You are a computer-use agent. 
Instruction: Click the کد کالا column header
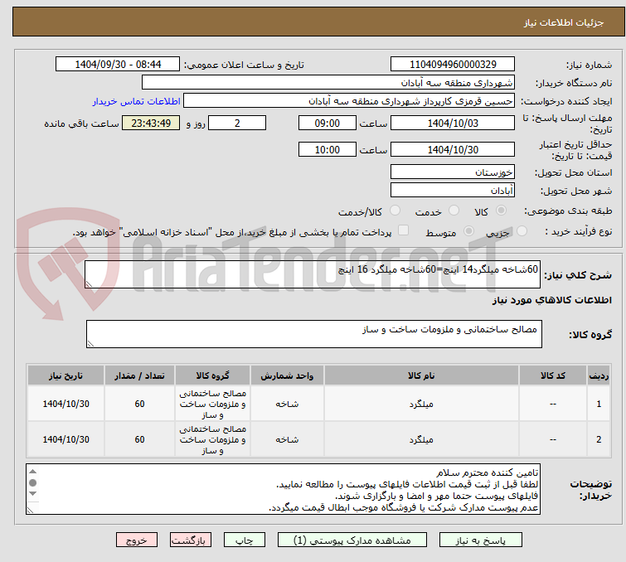pyautogui.click(x=552, y=375)
